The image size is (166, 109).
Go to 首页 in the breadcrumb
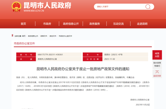point(24,36)
